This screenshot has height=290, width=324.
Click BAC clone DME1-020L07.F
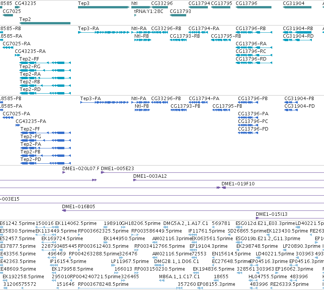point(64,172)
